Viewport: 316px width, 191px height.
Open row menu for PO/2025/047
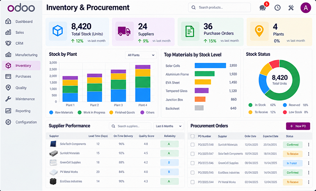click(x=309, y=154)
